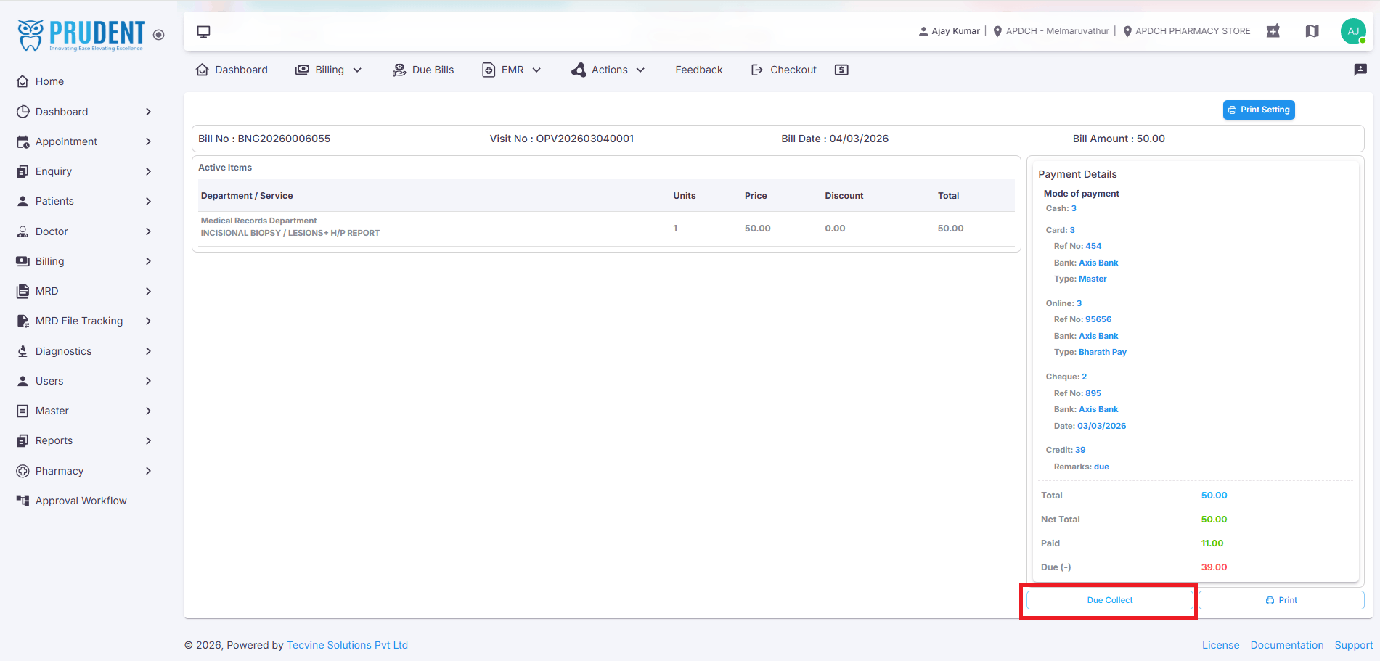Click the Print Setting button

pos(1259,110)
